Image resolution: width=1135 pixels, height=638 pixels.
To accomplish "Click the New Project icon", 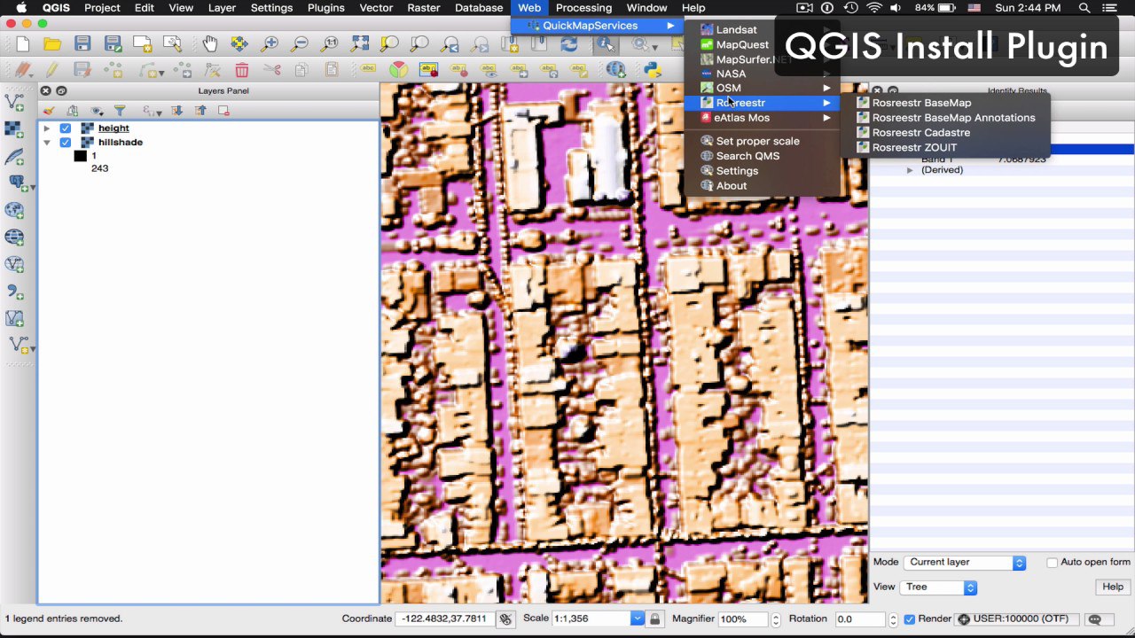I will 22,43.
